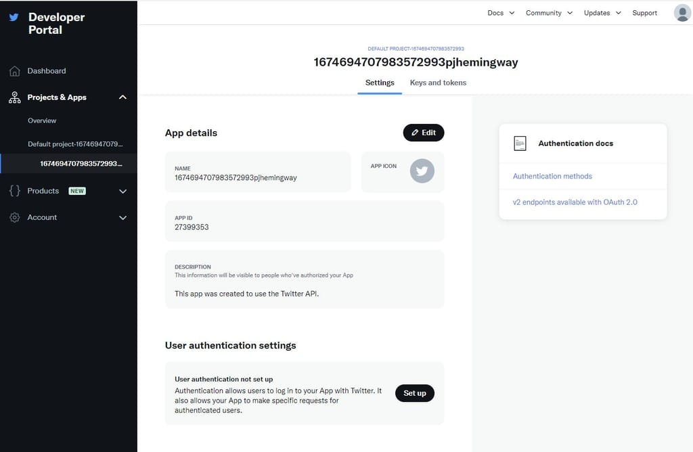Screen dimensions: 693x452
Task: Click the Authentication docs card heading
Action: [x=575, y=143]
